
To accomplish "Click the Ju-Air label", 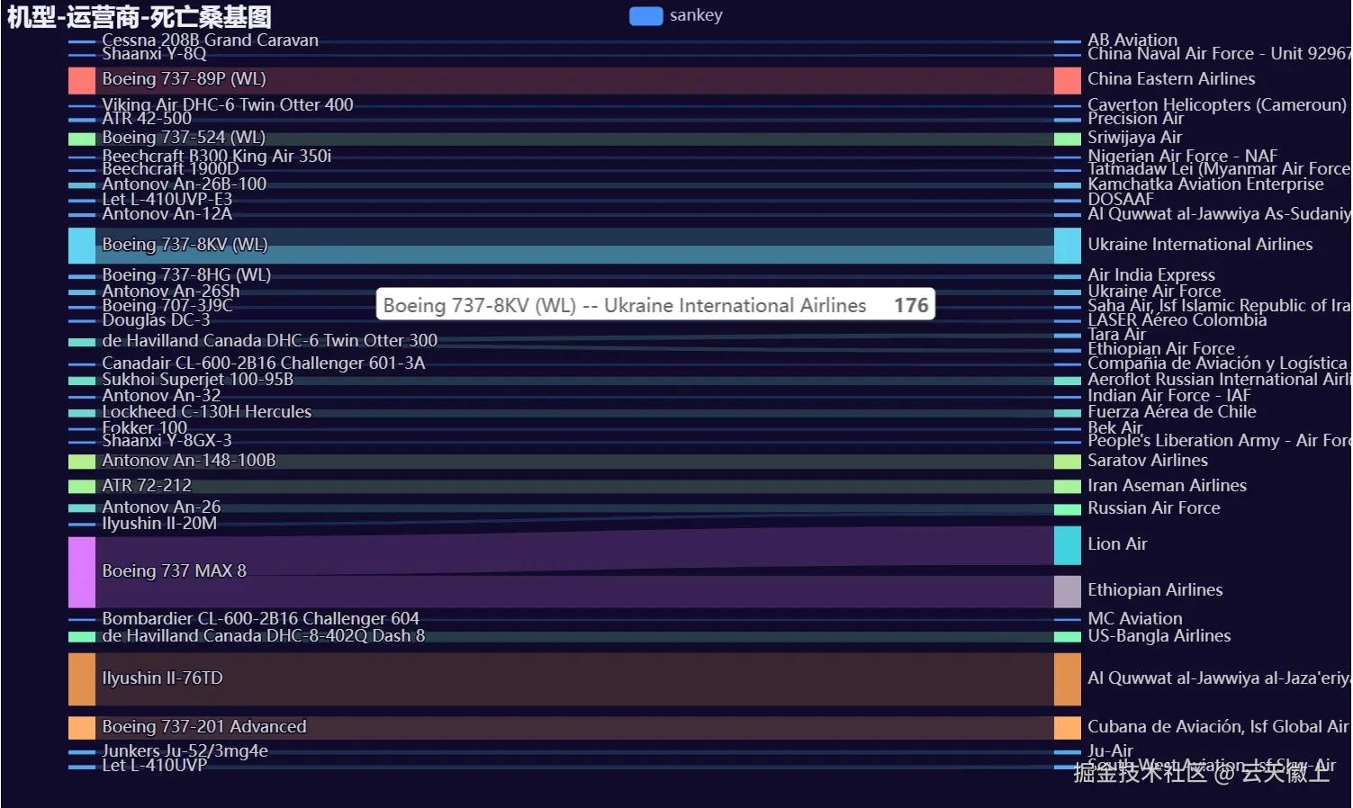I will click(x=1111, y=751).
